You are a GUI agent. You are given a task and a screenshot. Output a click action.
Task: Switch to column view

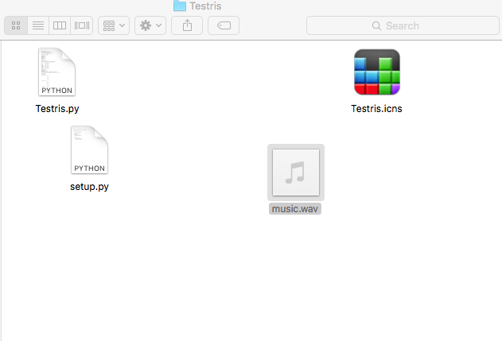point(60,25)
